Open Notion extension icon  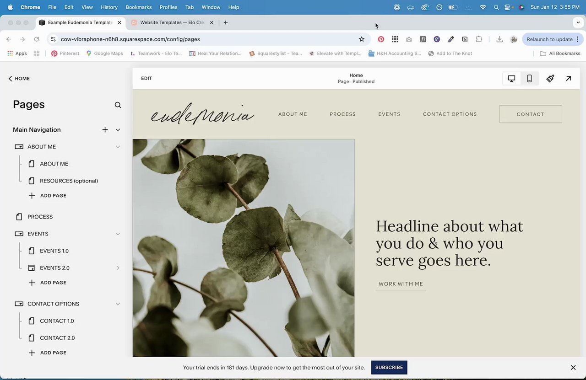pos(465,39)
